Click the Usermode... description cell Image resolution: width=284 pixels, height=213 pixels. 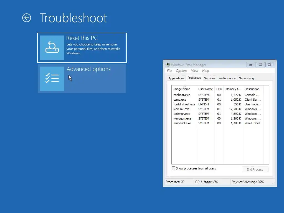coord(253,104)
